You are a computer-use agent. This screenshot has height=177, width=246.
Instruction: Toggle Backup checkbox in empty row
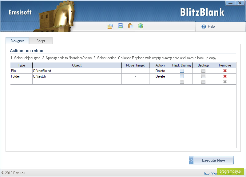point(203,82)
